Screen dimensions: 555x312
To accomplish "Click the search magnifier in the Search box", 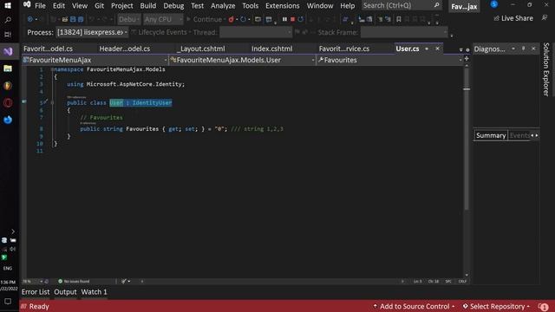I will 436,5.
